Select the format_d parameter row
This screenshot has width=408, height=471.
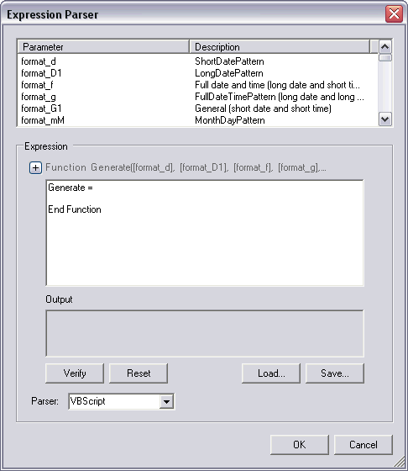tap(198, 61)
